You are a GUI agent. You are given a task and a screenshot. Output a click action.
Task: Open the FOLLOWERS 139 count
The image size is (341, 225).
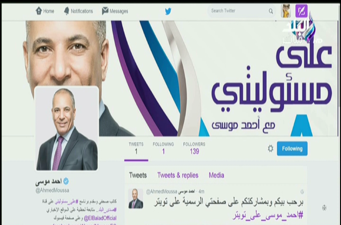[x=194, y=148]
